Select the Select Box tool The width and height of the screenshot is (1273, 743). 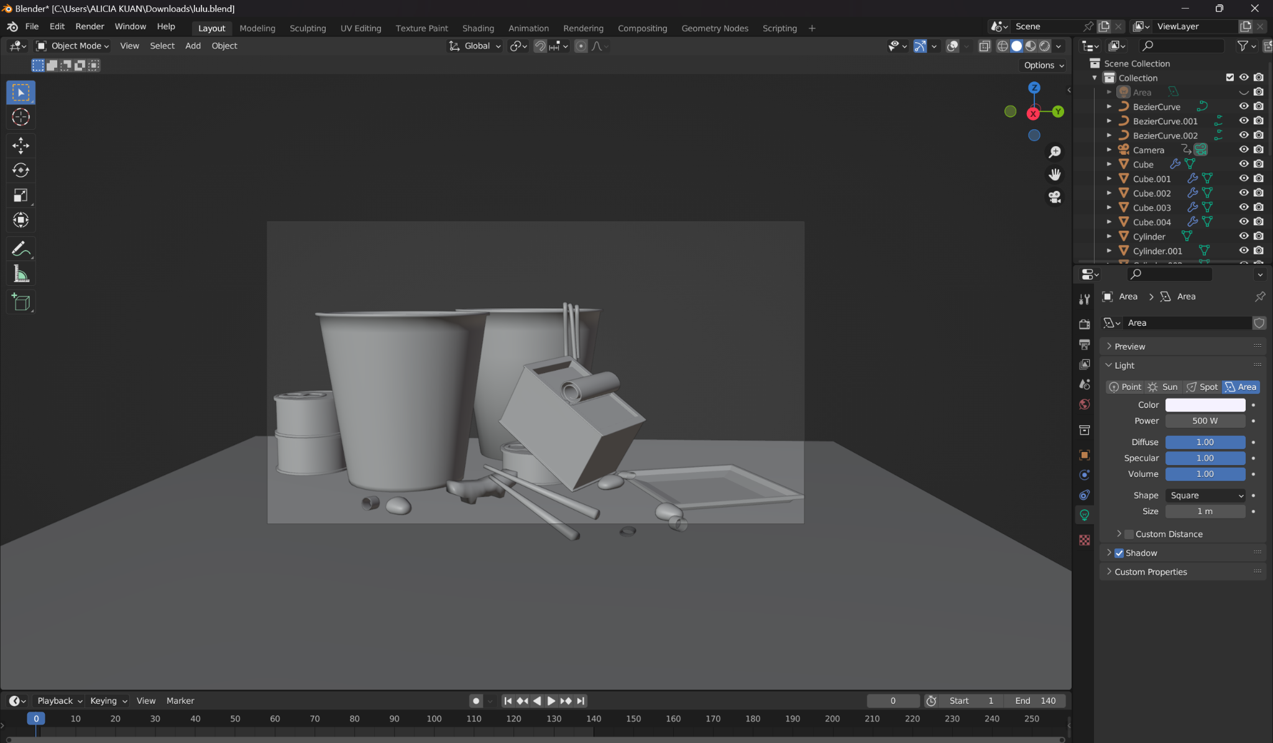[x=21, y=92]
